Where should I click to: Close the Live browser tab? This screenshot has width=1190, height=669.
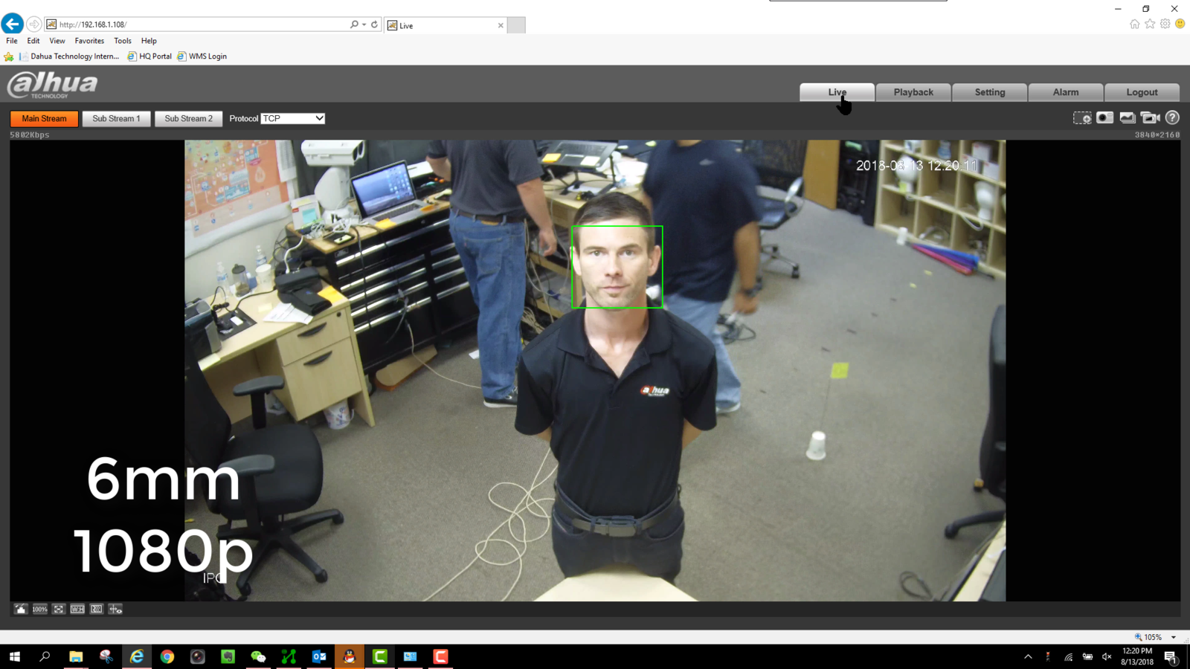501,25
